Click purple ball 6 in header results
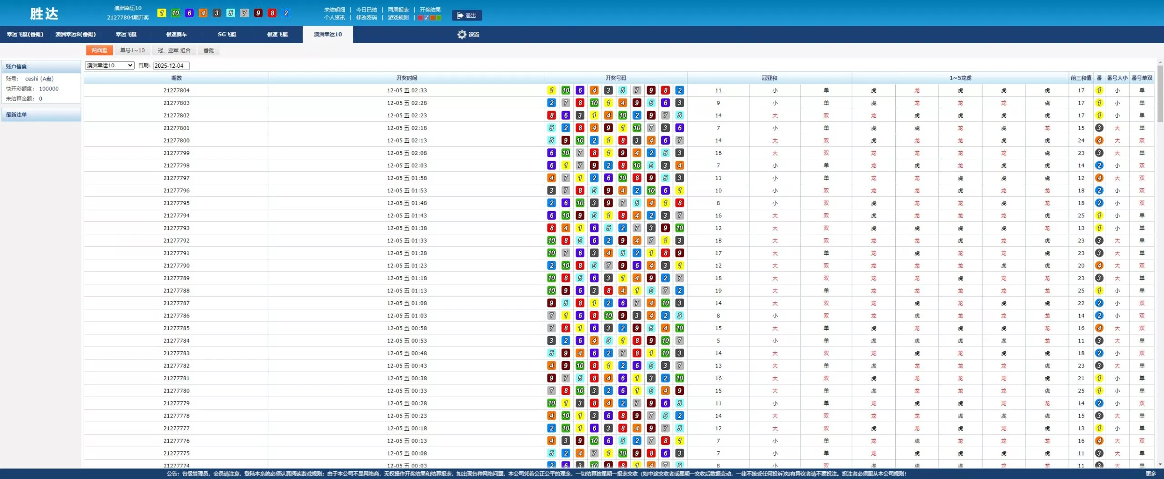The width and height of the screenshot is (1164, 479). (x=190, y=13)
